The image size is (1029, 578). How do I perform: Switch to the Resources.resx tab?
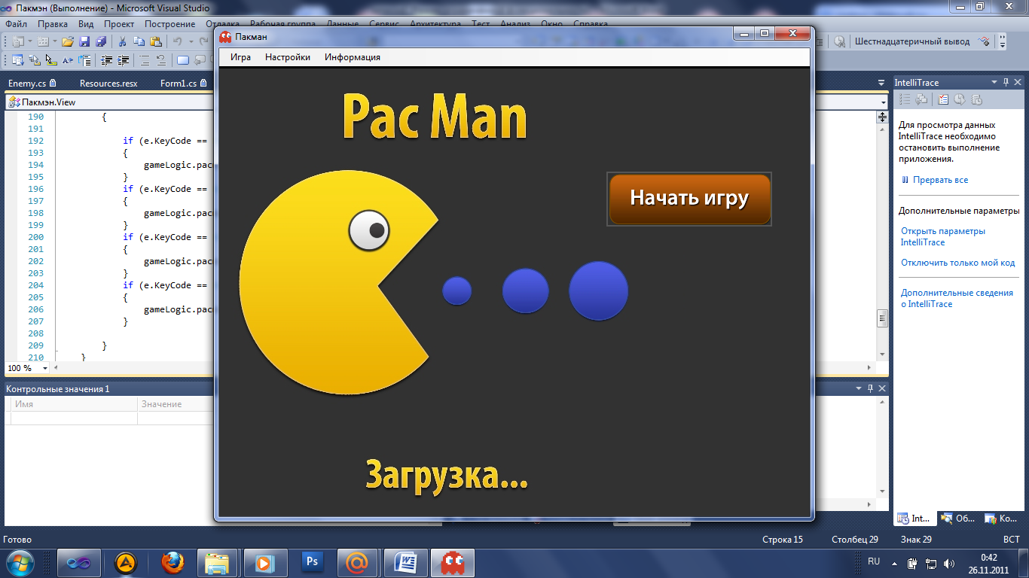(108, 83)
